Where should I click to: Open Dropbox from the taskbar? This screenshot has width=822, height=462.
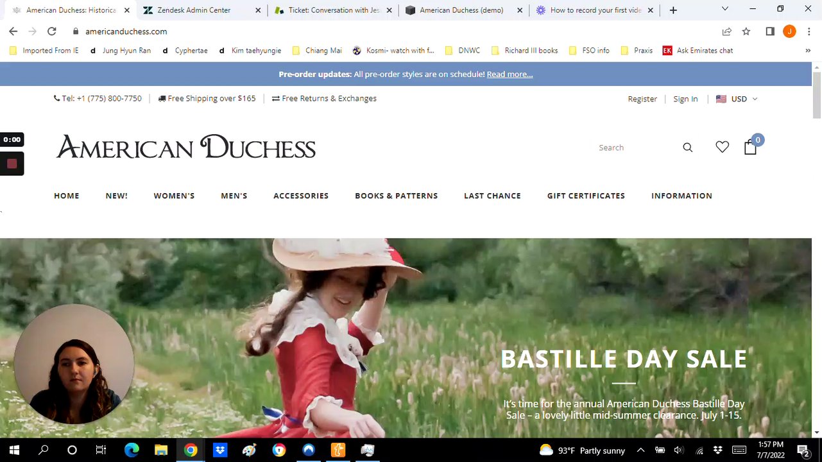(220, 450)
